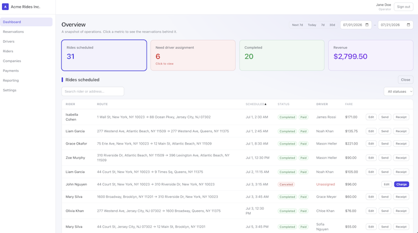418x233 pixels.
Task: Click the Unassigned driver text
Action: tap(325, 184)
